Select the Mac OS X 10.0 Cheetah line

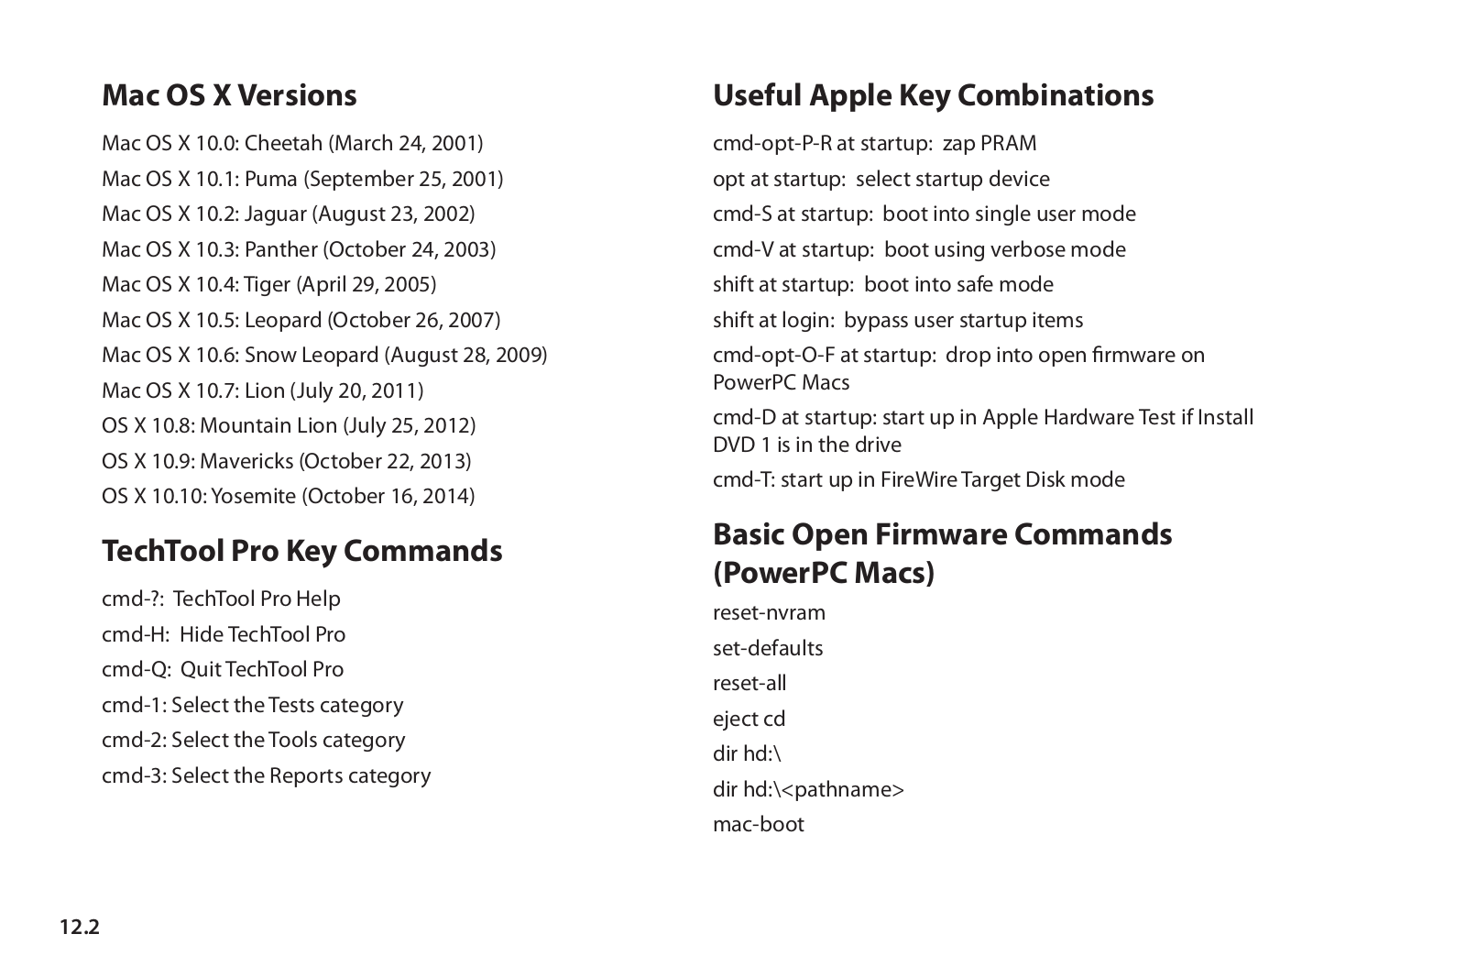tap(292, 143)
